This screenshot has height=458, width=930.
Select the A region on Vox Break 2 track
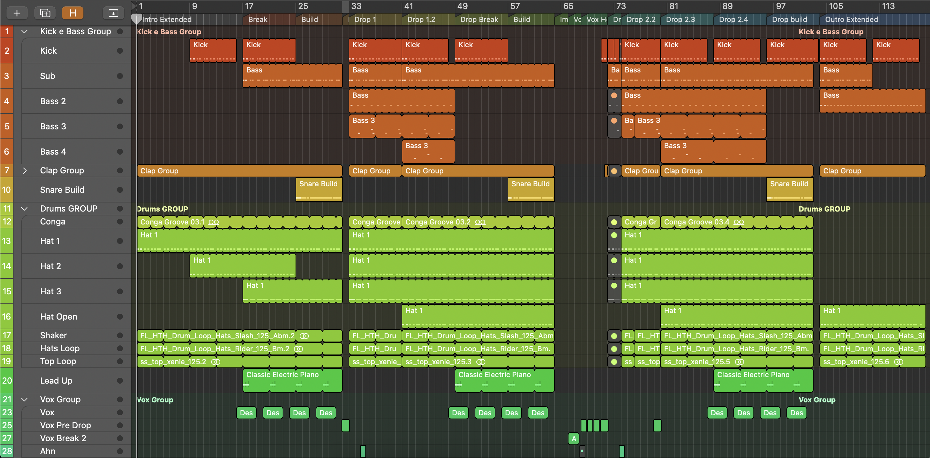(574, 439)
